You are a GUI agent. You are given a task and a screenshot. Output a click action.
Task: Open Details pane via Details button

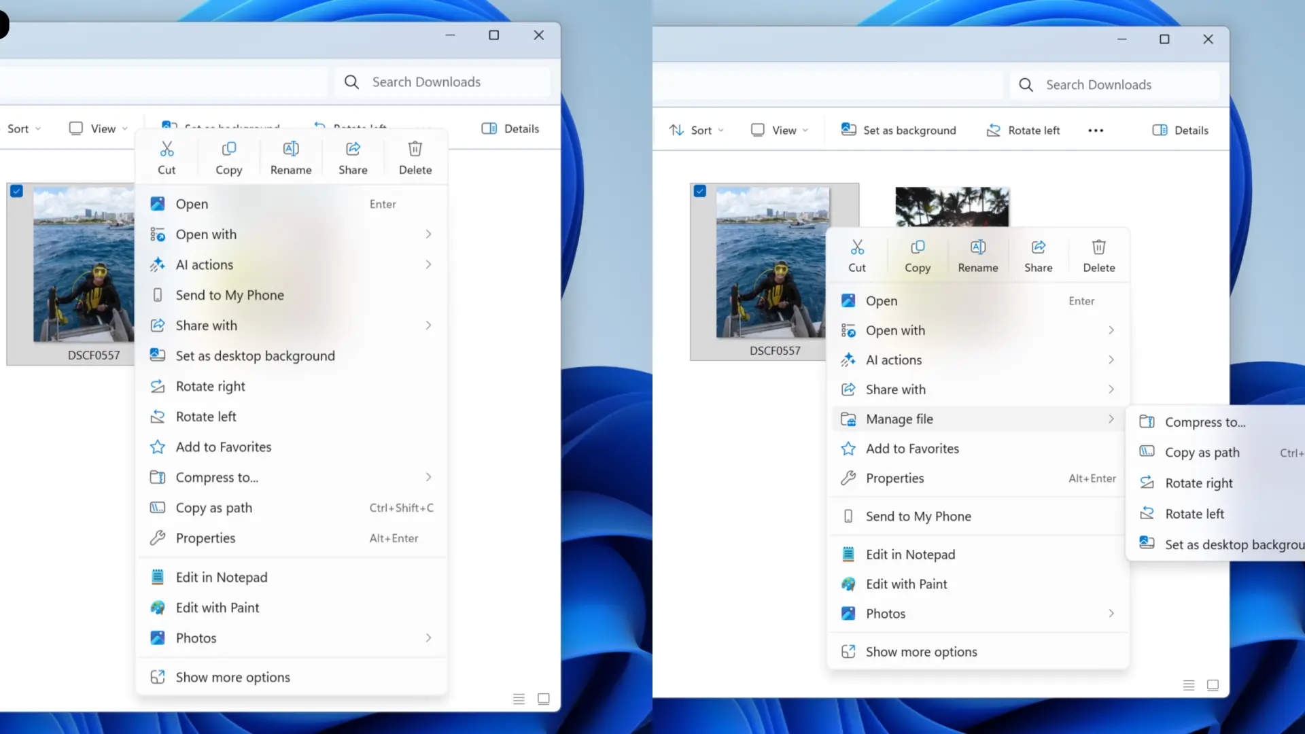tap(1181, 130)
